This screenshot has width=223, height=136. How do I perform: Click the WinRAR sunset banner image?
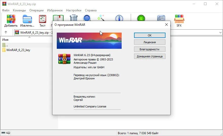click(89, 41)
